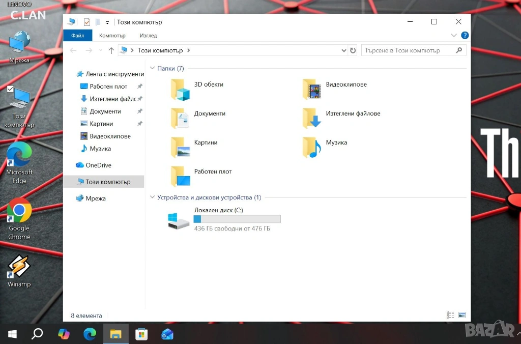The image size is (521, 344).
Task: Select OneDrive in the navigation pane
Action: [98, 165]
